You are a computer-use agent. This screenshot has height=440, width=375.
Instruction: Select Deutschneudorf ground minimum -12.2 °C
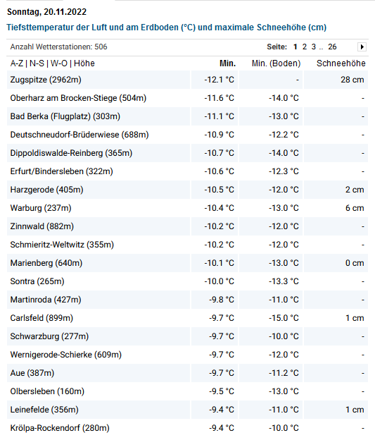coord(284,135)
